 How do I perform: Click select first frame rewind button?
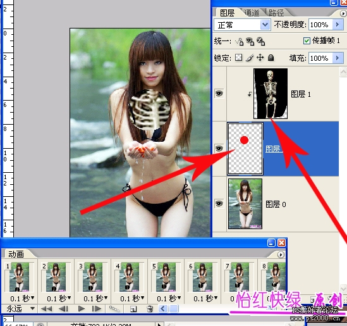[46, 308]
